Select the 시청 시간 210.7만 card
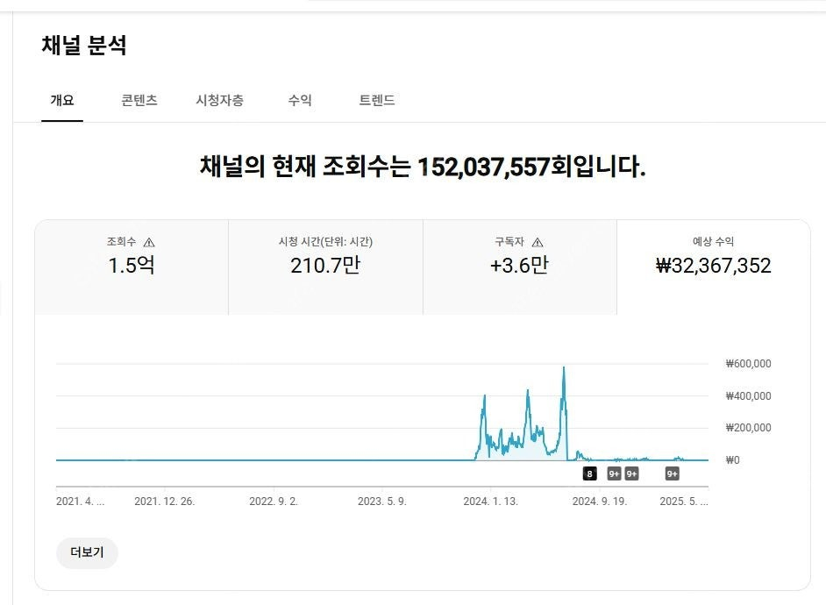 [x=326, y=266]
